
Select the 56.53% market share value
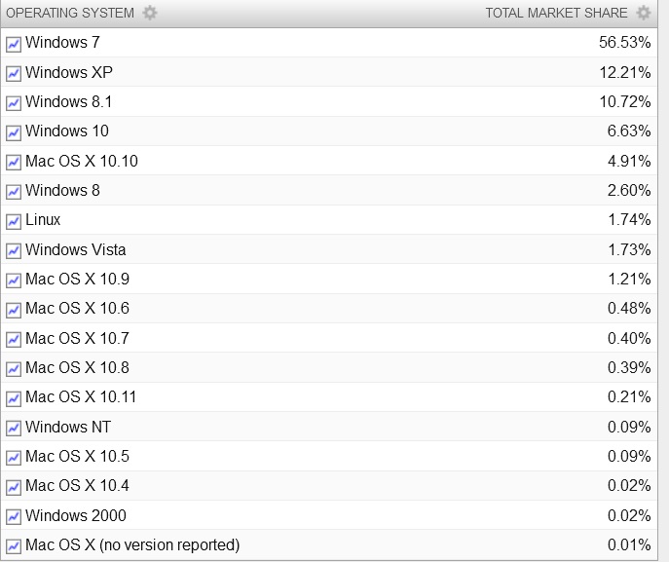624,42
